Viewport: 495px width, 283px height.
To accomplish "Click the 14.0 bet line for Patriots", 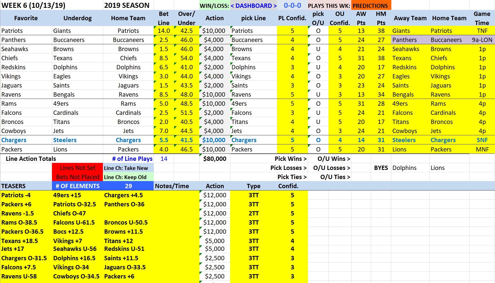I will [x=164, y=31].
